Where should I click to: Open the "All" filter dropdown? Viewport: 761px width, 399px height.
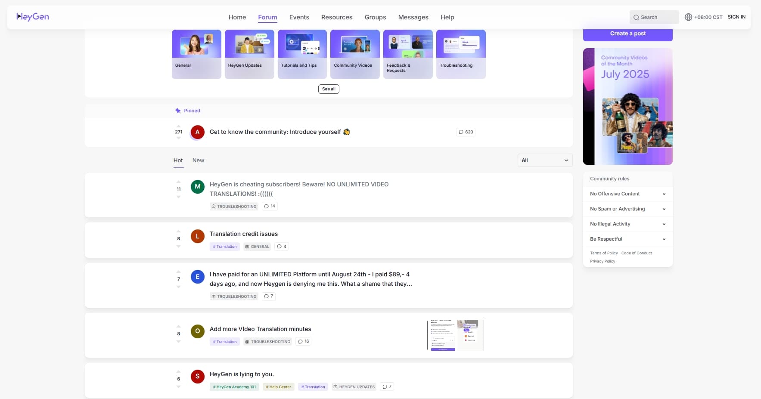click(x=545, y=160)
